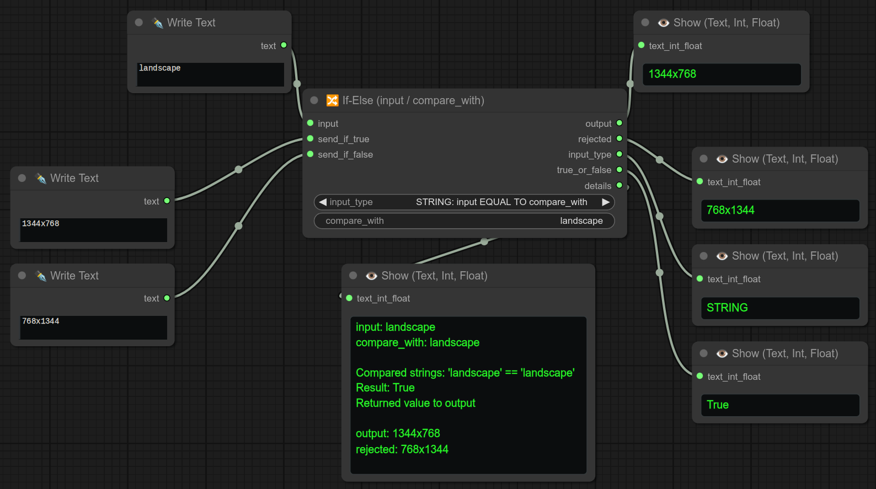
Task: Collapse the Write Text node containing landscape
Action: [139, 23]
